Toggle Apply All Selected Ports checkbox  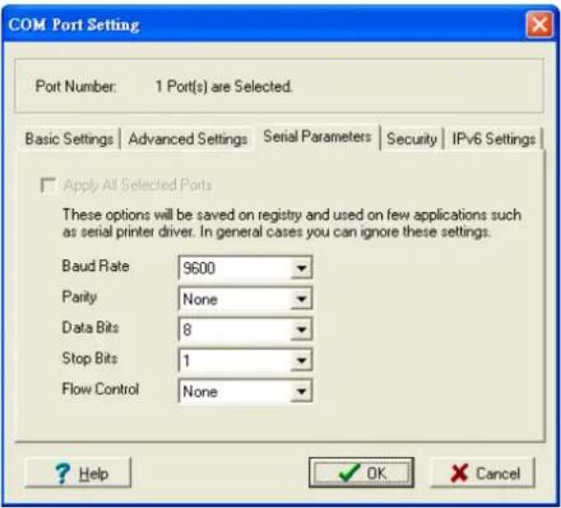(49, 186)
